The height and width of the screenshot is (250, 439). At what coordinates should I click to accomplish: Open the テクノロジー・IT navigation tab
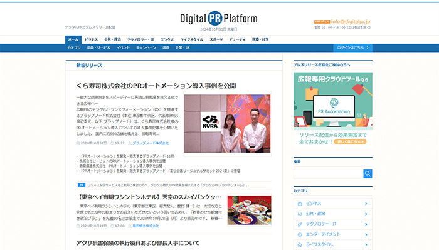click(140, 39)
